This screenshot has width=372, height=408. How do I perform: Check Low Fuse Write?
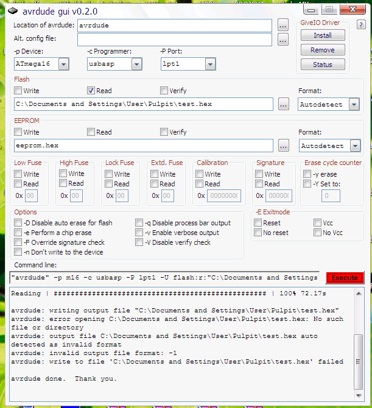(18, 174)
